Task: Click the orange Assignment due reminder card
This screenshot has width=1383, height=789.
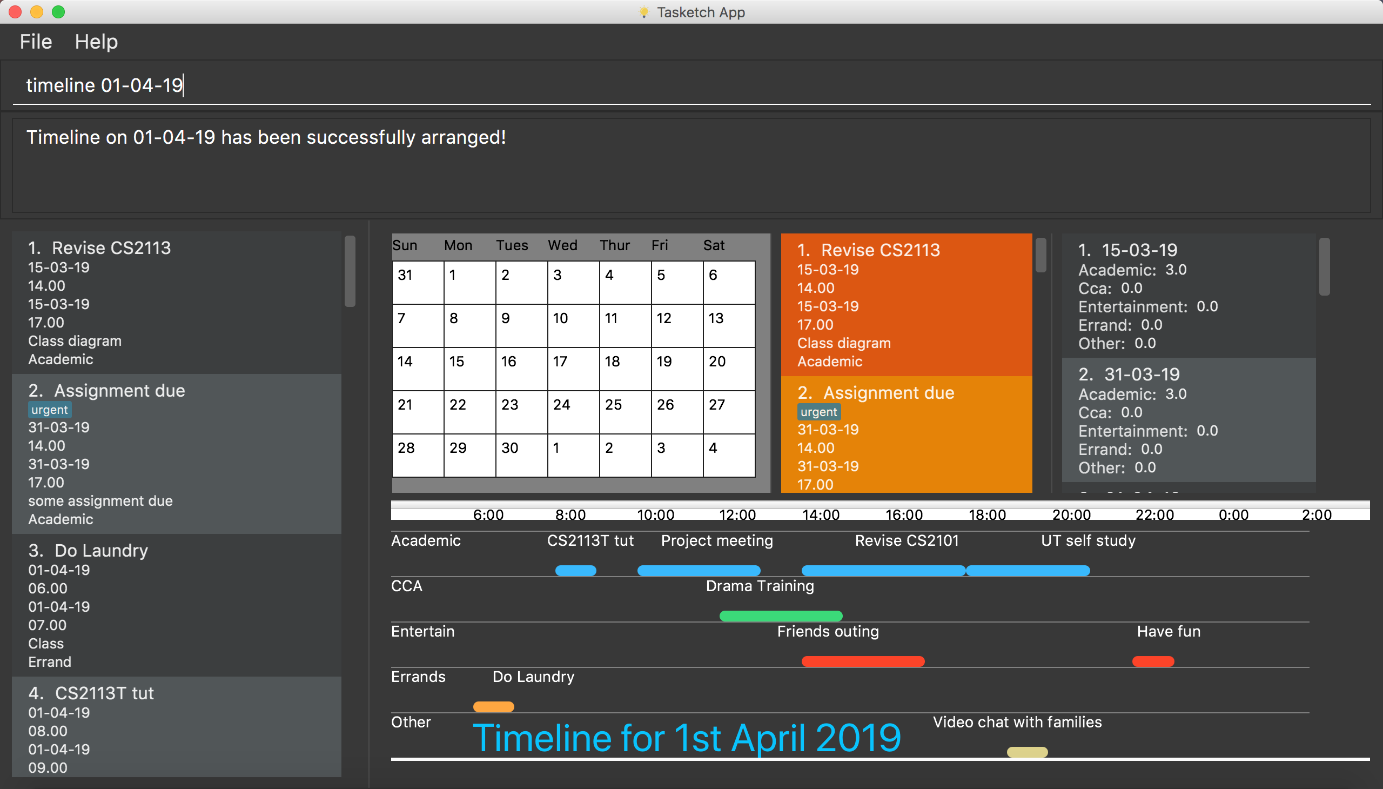Action: [907, 434]
